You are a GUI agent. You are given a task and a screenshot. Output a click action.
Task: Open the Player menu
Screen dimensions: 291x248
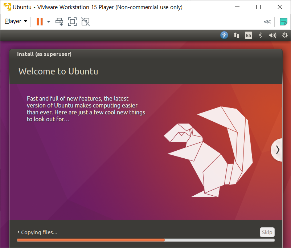(16, 21)
